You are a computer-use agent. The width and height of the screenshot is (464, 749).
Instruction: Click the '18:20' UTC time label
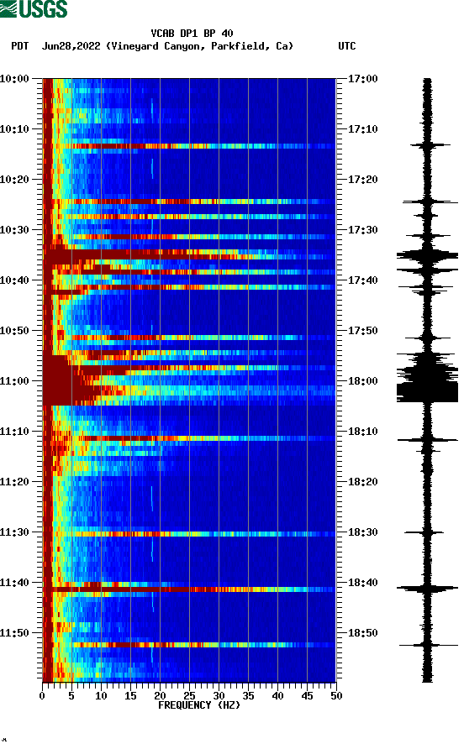tap(362, 481)
